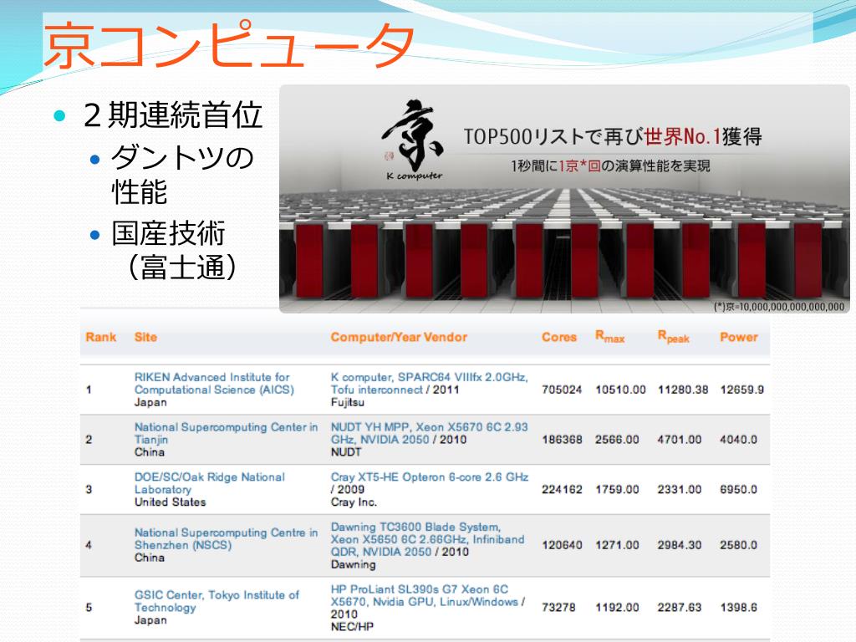Viewport: 856px width, 642px height.
Task: Click the Rmax column header
Action: click(609, 337)
